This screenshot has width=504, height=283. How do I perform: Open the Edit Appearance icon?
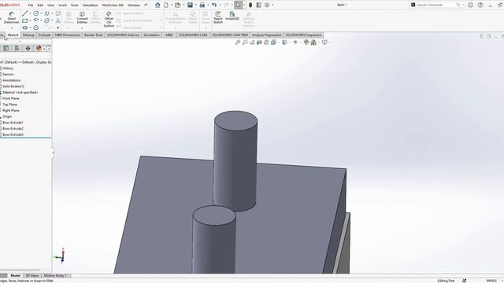306,42
